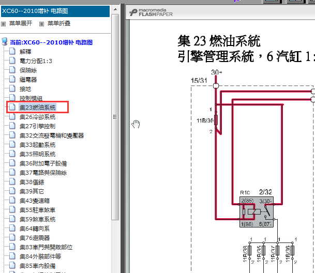Click the 菜单展开 expand menu button
Image resolution: width=315 pixels, height=273 pixels.
21,23
